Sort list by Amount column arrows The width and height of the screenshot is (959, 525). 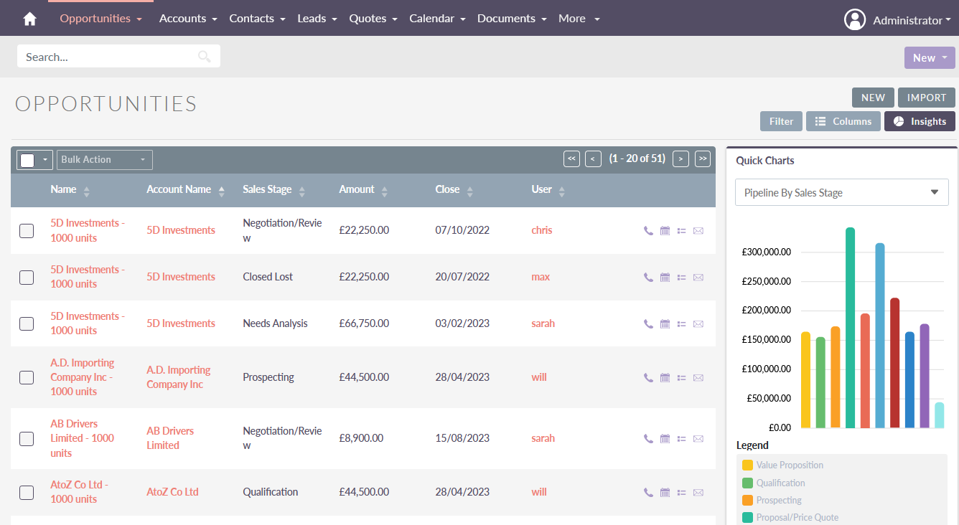point(385,191)
